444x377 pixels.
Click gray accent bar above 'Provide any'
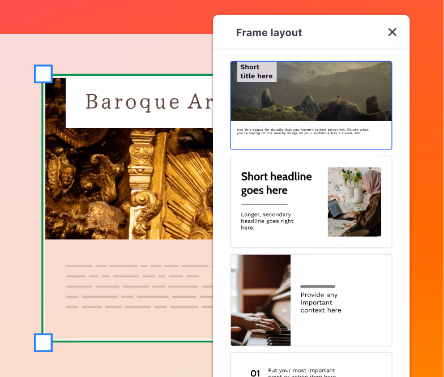[318, 286]
